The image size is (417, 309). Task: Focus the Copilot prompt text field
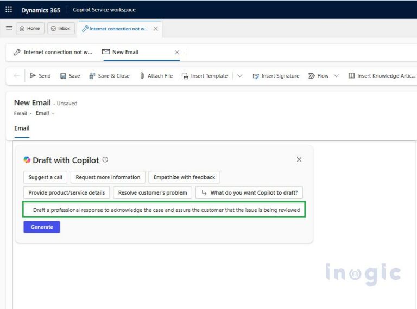164,210
